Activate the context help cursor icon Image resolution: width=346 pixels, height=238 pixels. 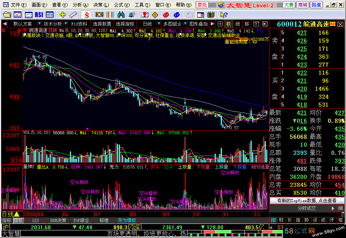[224, 15]
